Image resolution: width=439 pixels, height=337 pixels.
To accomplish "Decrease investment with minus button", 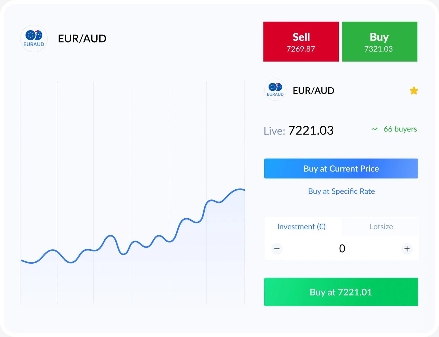I will tap(277, 249).
